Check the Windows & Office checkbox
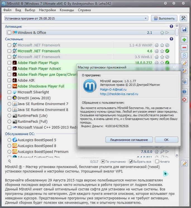The image size is (191, 208). pyautogui.click(x=9, y=33)
